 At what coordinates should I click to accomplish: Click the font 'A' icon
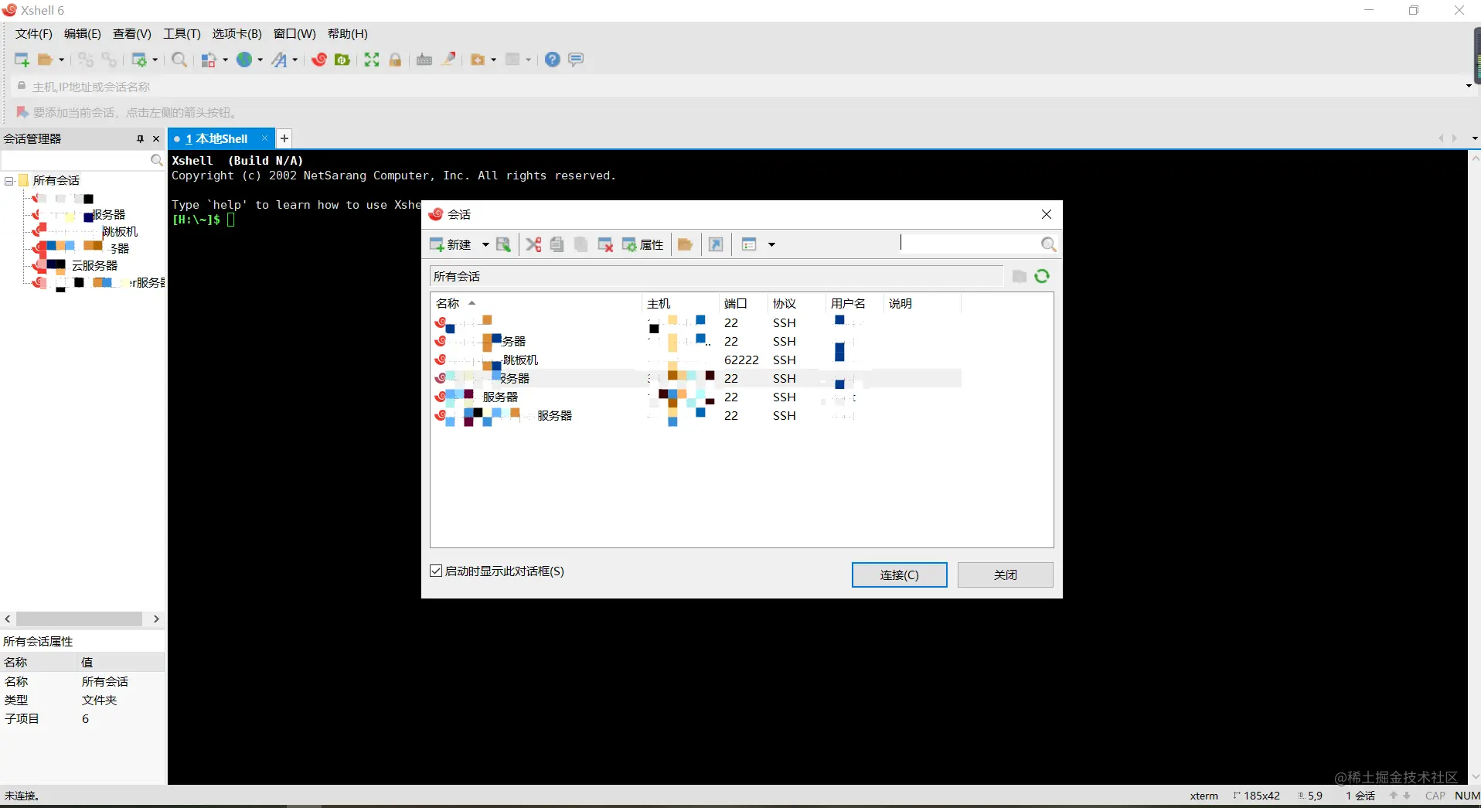tap(280, 60)
